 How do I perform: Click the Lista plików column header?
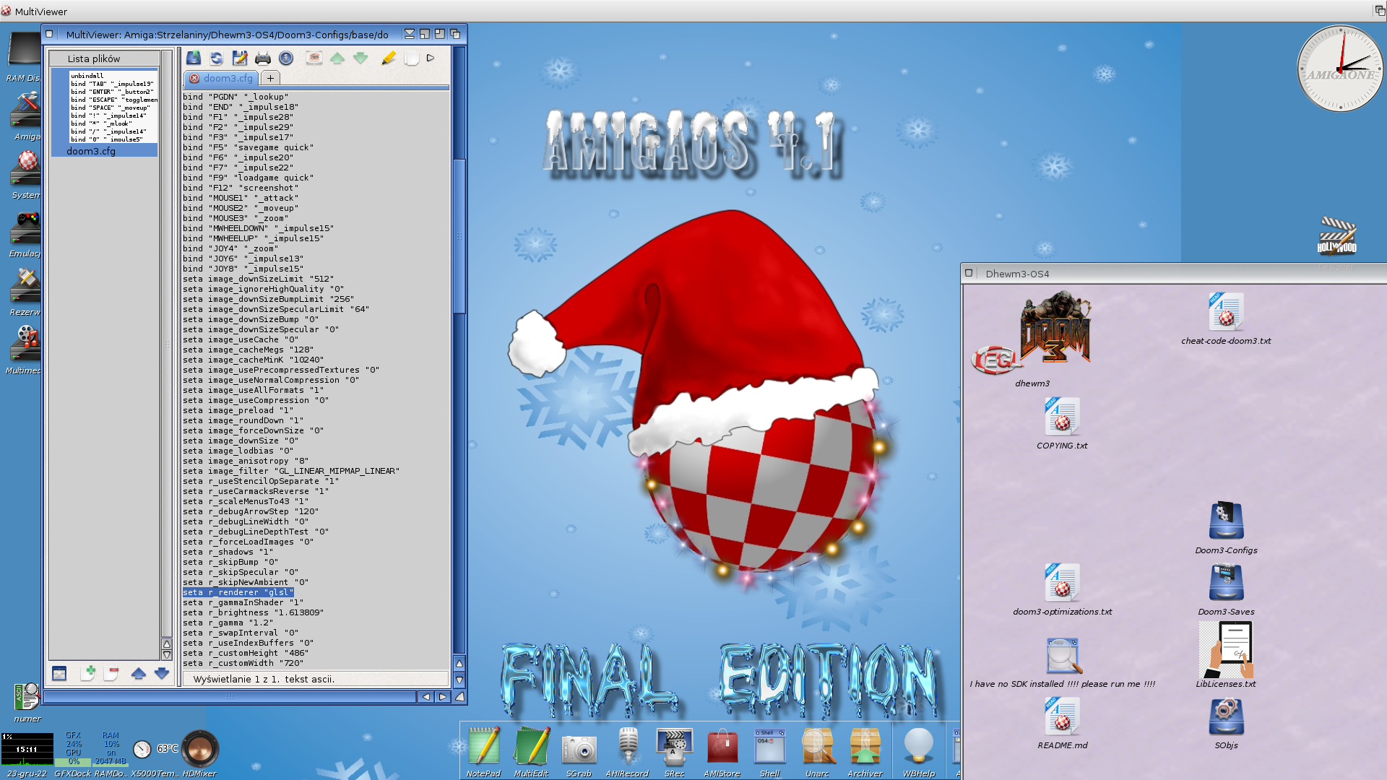pyautogui.click(x=104, y=58)
